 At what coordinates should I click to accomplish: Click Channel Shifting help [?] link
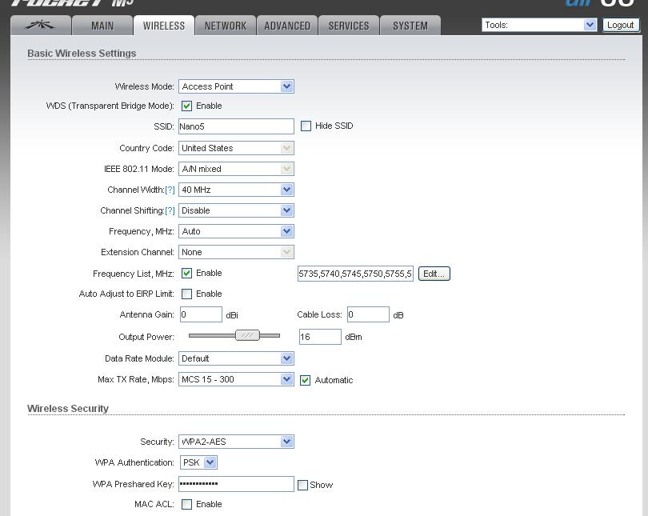click(x=170, y=211)
